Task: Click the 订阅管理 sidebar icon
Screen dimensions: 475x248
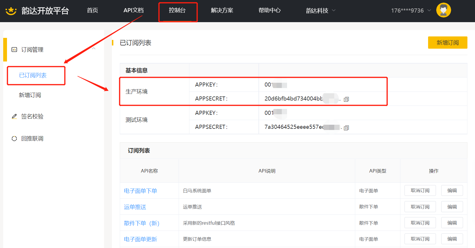Action: [14, 50]
